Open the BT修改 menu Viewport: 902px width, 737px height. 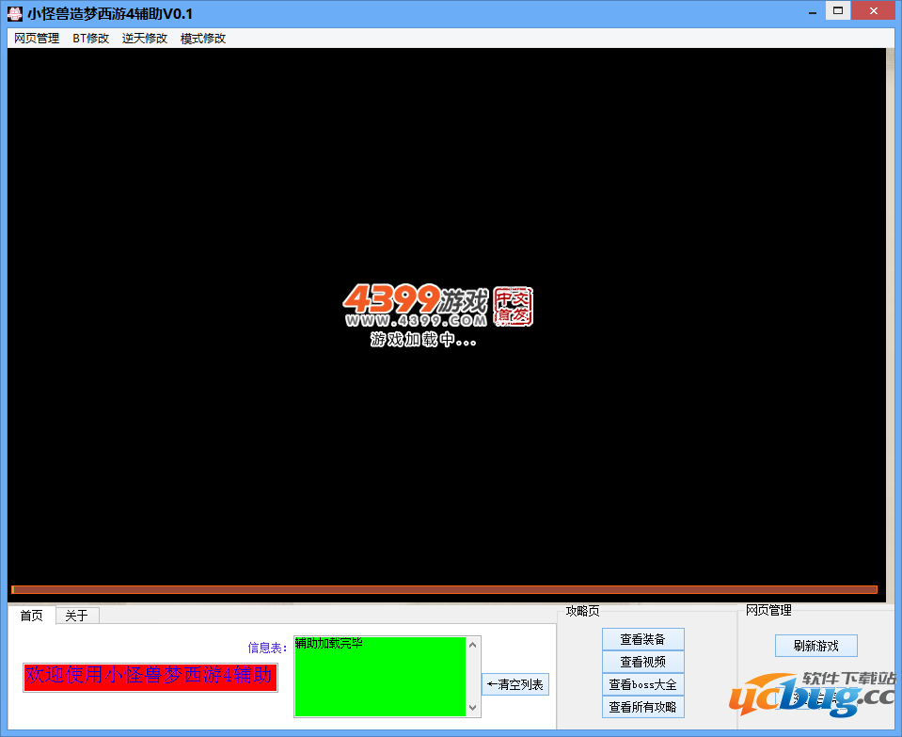tap(91, 39)
